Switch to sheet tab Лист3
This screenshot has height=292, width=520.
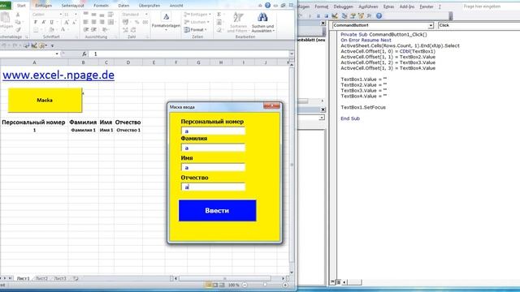pyautogui.click(x=60, y=278)
